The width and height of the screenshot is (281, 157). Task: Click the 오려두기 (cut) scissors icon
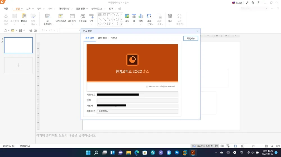pyautogui.click(x=6, y=16)
